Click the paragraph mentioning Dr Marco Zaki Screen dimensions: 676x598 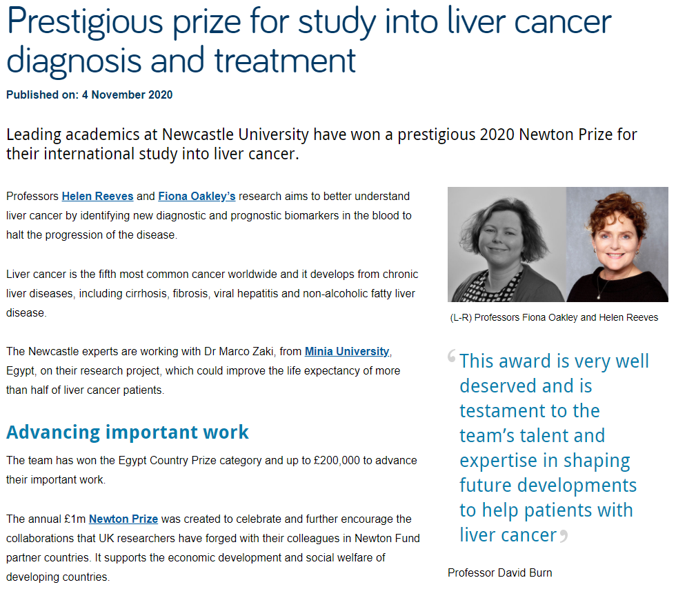[203, 371]
